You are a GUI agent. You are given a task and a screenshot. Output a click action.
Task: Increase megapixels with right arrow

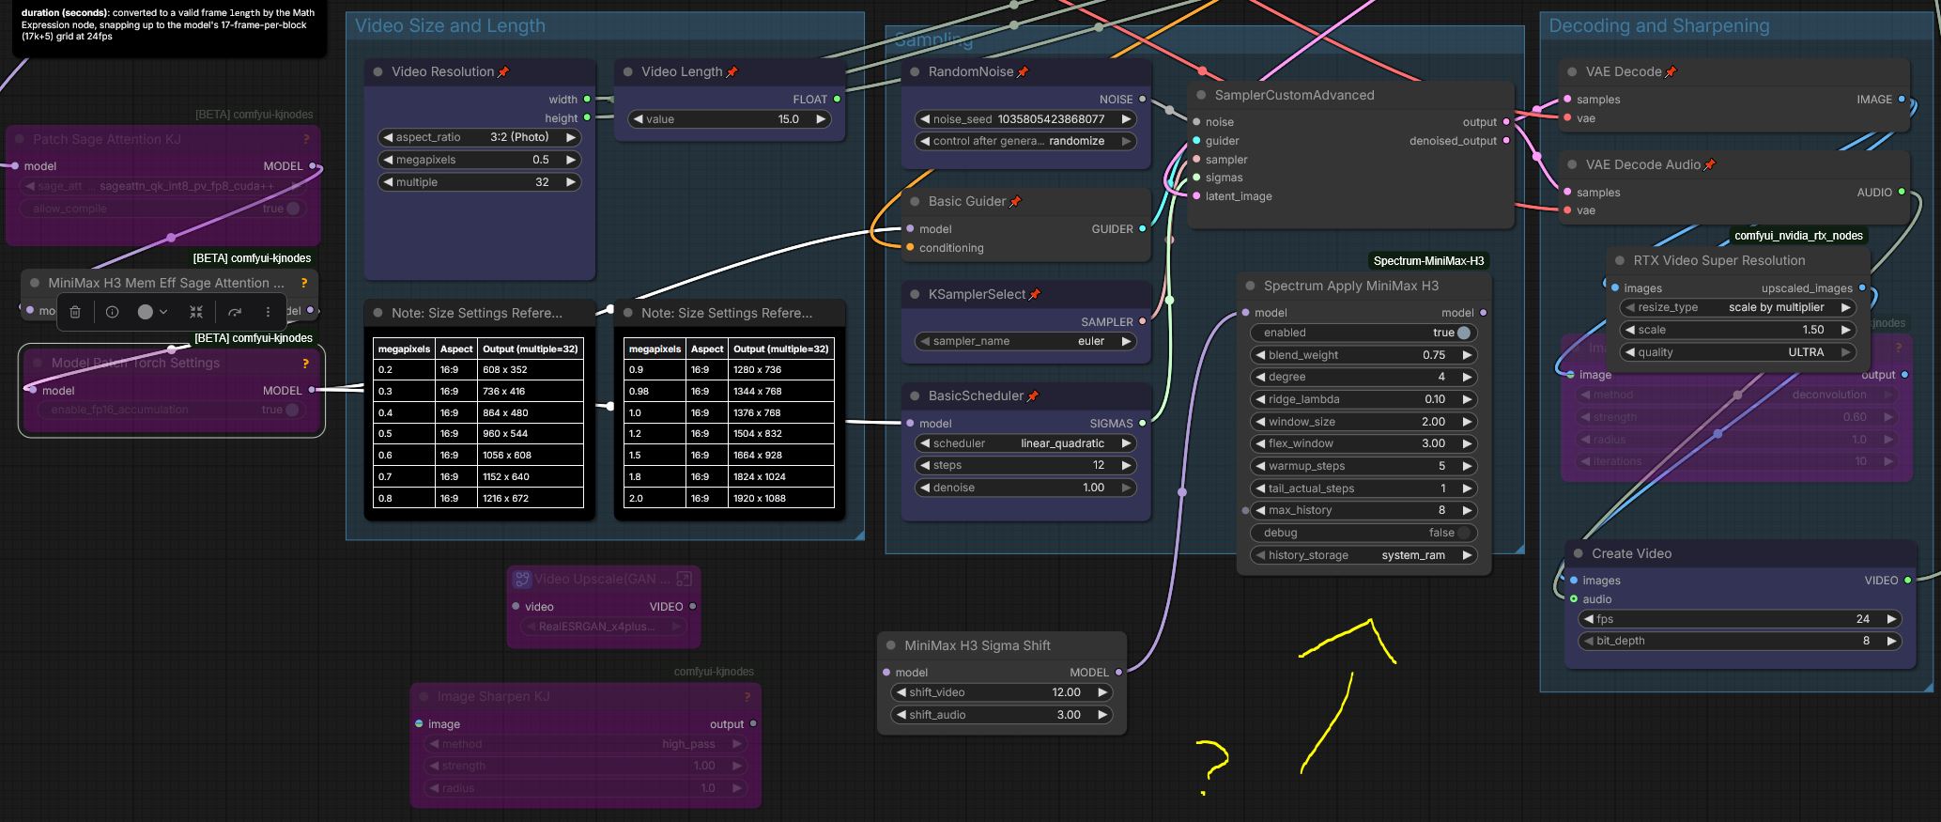coord(570,160)
